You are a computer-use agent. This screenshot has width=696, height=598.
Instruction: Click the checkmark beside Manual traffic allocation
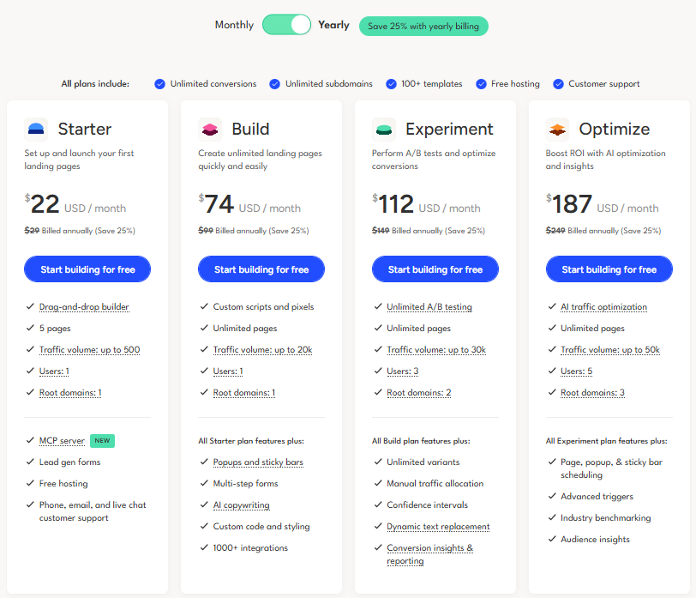click(x=378, y=483)
